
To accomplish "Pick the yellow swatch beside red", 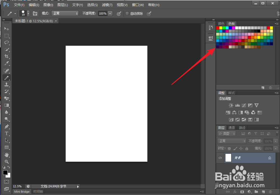I will point(221,28).
